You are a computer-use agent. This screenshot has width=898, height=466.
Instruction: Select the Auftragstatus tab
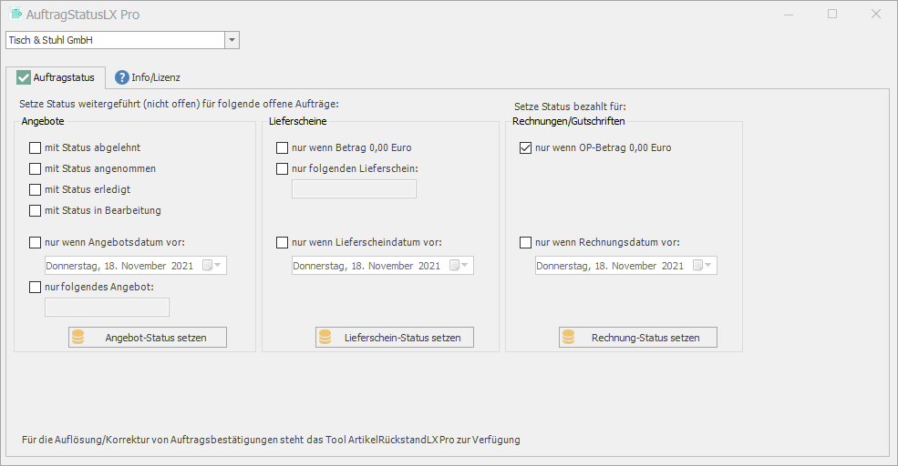point(63,77)
